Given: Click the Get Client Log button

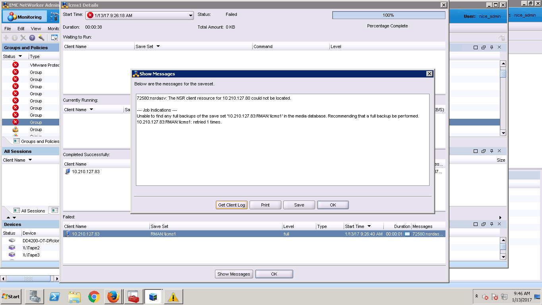Looking at the screenshot, I should [x=232, y=205].
